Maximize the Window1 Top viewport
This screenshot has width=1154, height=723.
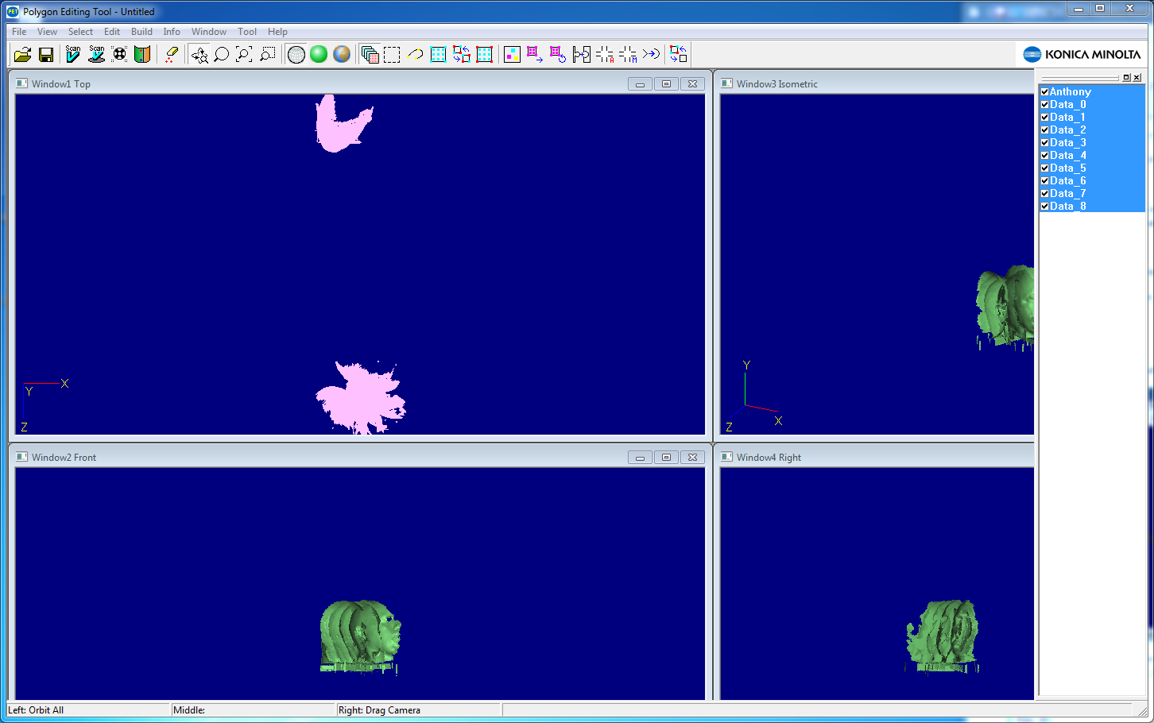pos(666,84)
